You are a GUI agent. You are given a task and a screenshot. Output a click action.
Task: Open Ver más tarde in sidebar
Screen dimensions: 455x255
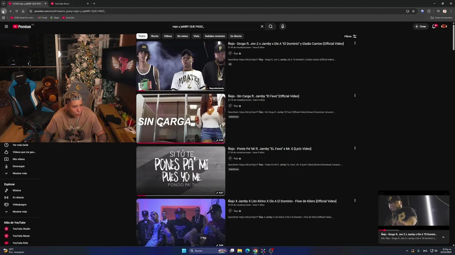click(20, 145)
